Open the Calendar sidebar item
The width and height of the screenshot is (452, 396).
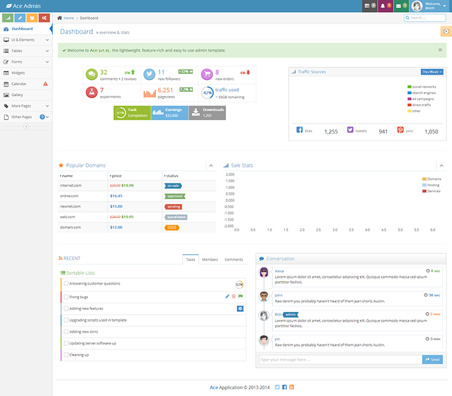pos(26,84)
